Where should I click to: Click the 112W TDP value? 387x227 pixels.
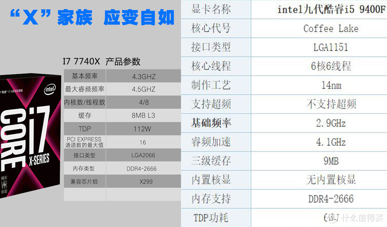[x=142, y=129]
